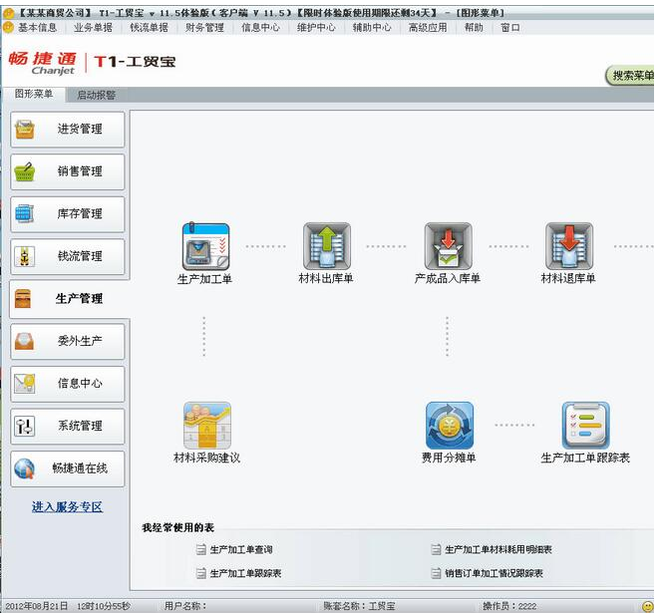Select the 钱流管理 sidebar button
Image resolution: width=665 pixels, height=615 pixels.
pyautogui.click(x=68, y=256)
